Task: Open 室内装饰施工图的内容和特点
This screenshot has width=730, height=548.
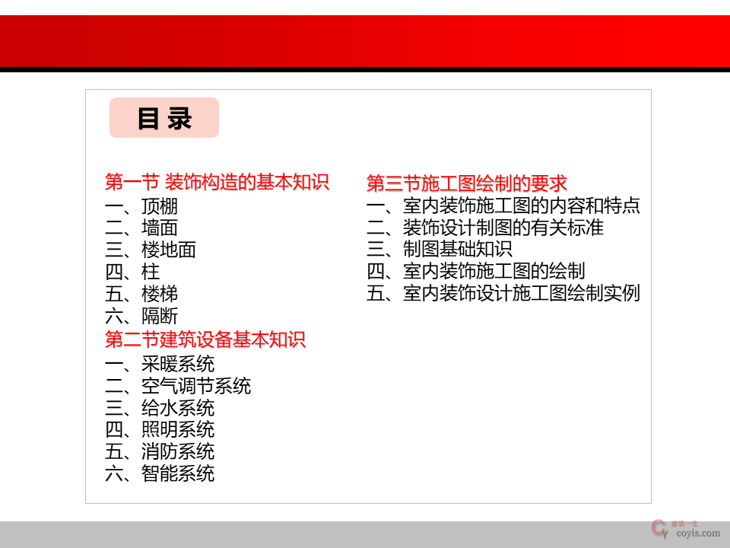Action: point(522,205)
